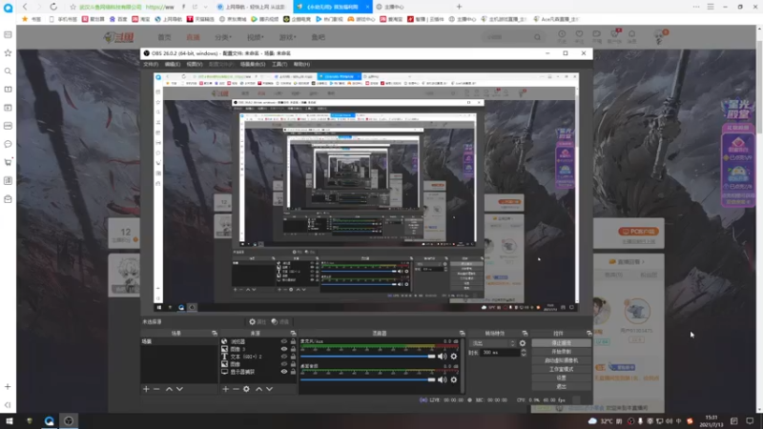Click the 退出 exit button in controls

point(561,387)
